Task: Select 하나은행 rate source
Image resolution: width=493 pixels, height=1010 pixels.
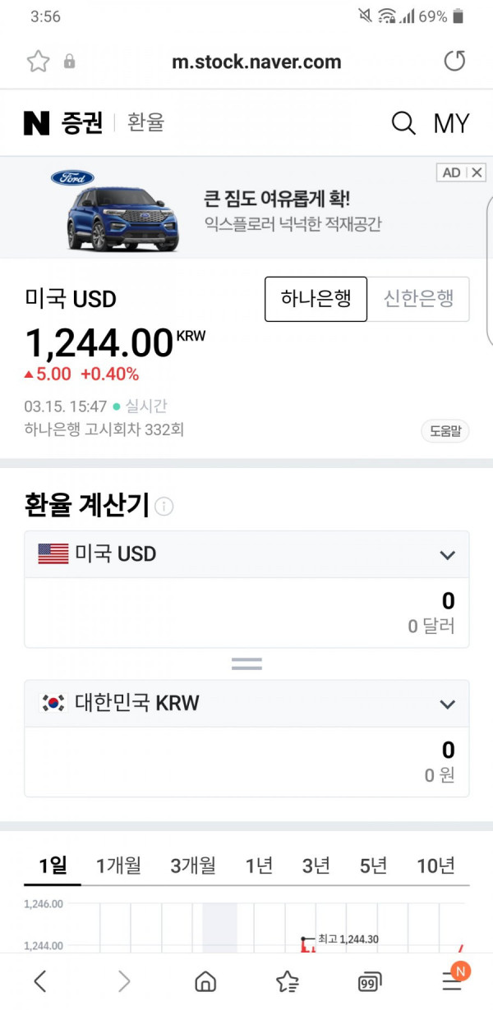Action: [316, 299]
